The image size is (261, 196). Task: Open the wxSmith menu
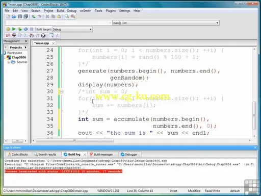tap(85, 11)
